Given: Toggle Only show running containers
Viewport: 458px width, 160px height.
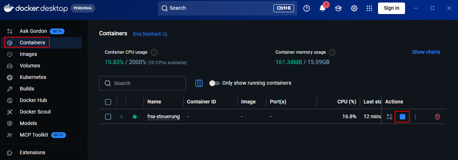Looking at the screenshot, I should (214, 83).
